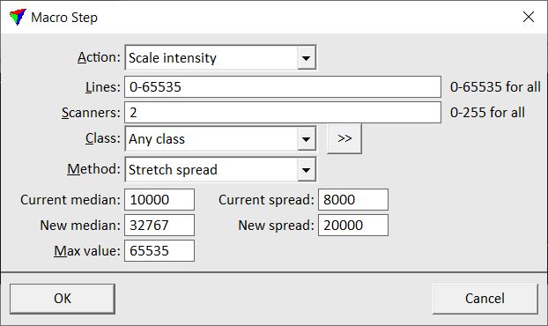Click the 'New spread:' label

pos(276,226)
